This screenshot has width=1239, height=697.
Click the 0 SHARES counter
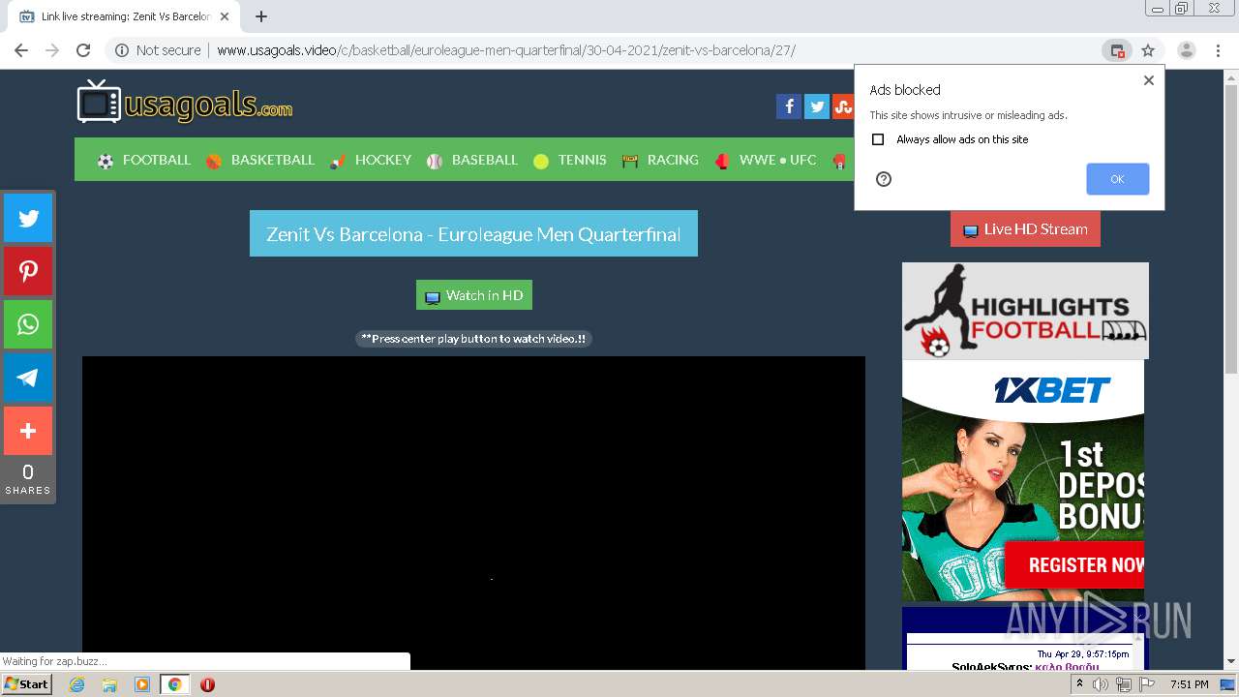[x=28, y=479]
